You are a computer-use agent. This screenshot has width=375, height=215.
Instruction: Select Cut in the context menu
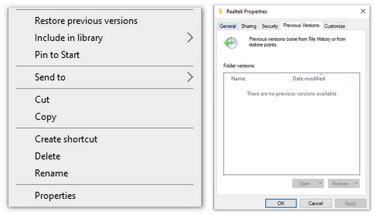coord(42,100)
